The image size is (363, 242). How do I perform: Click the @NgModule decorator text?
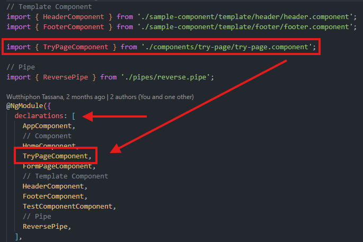[x=24, y=106]
